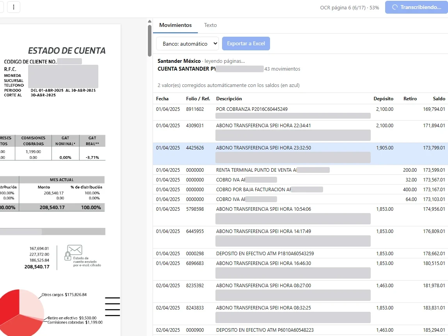This screenshot has width=448, height=336.
Task: Select DEPOSITO EN EFECTIVO ATM P6010A60548223 row
Action: (x=300, y=330)
